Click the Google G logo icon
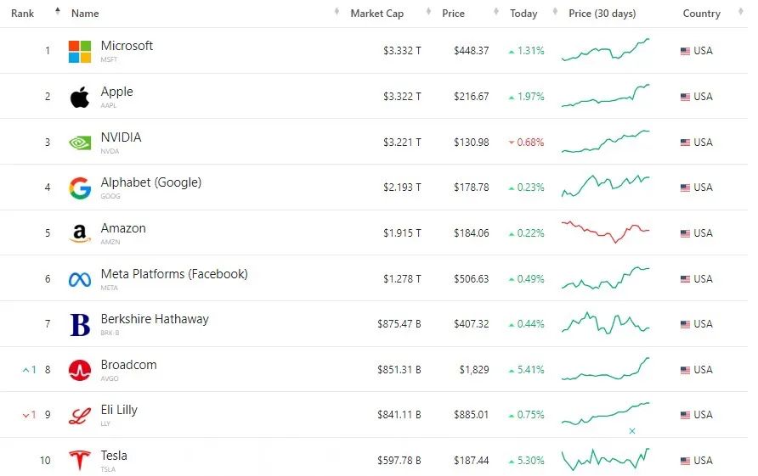Image resolution: width=758 pixels, height=476 pixels. (x=80, y=188)
